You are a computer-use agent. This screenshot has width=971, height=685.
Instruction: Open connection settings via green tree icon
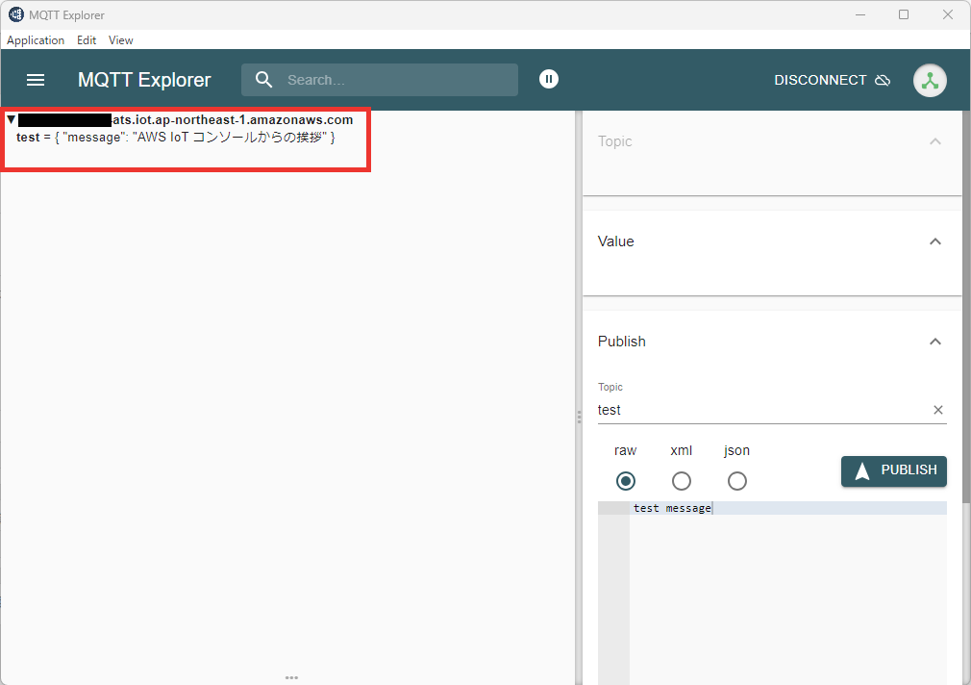coord(929,80)
